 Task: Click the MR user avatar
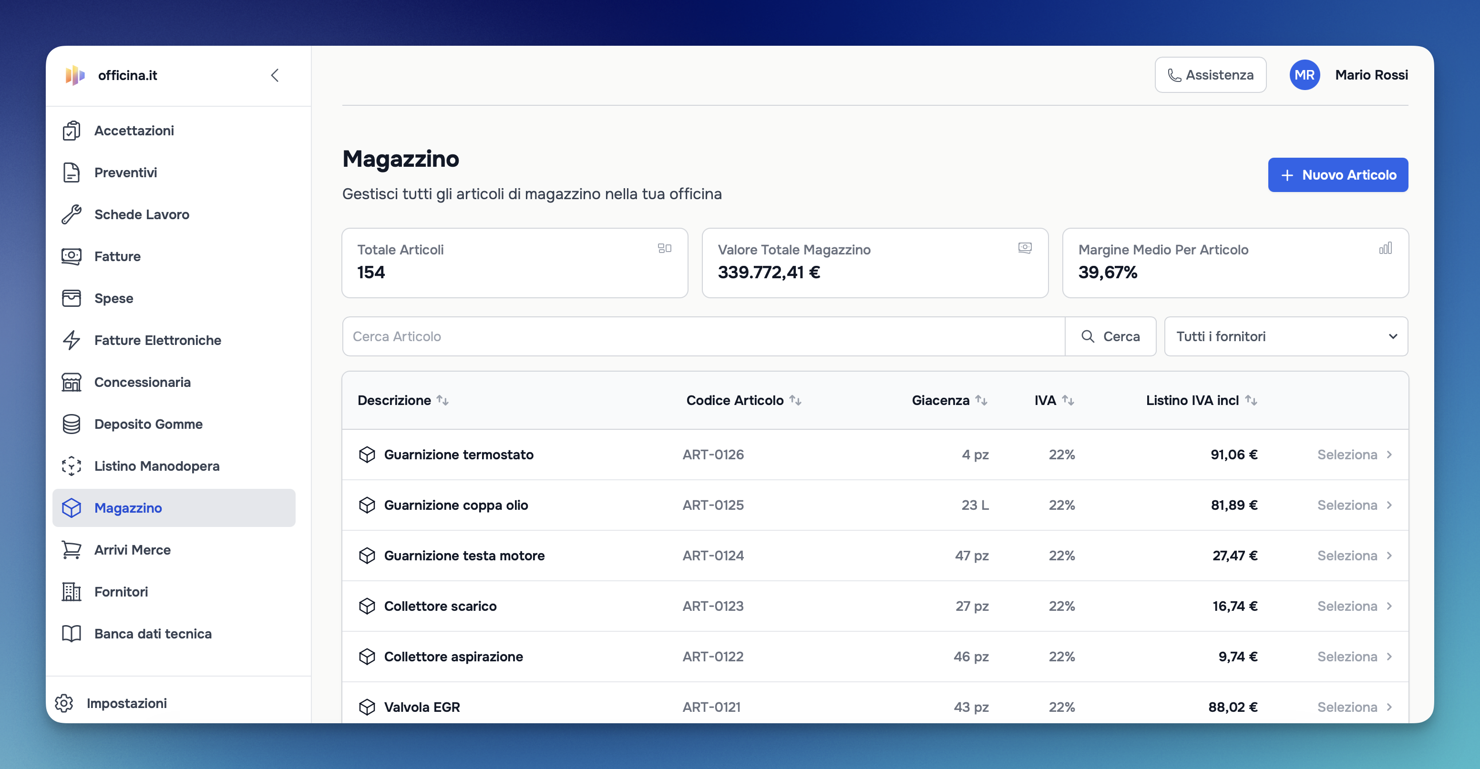click(1304, 75)
